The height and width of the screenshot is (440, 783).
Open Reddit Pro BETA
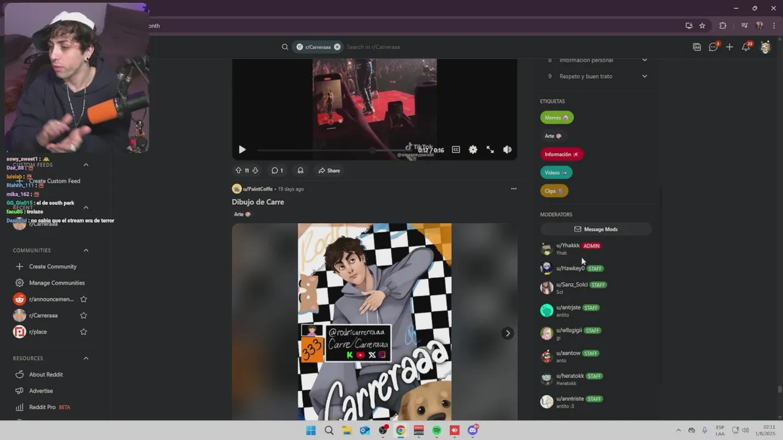coord(50,407)
